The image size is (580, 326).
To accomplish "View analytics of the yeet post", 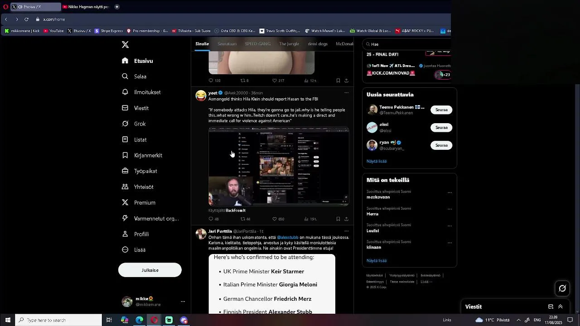I will (307, 219).
